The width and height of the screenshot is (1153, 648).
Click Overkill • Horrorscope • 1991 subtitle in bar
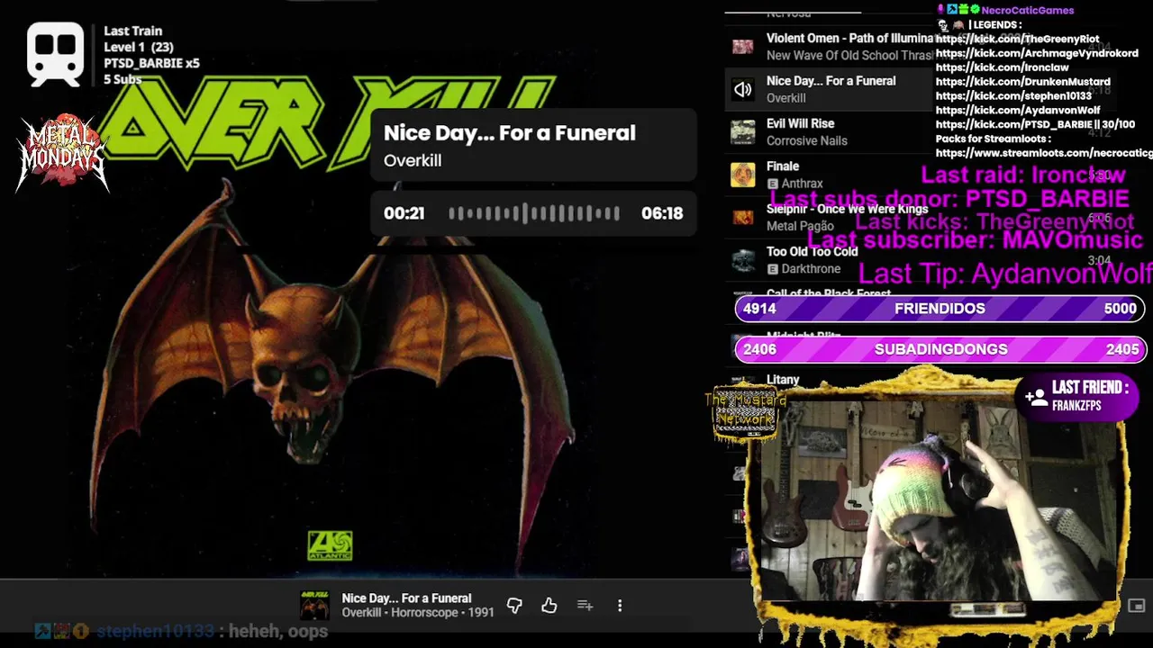point(418,613)
